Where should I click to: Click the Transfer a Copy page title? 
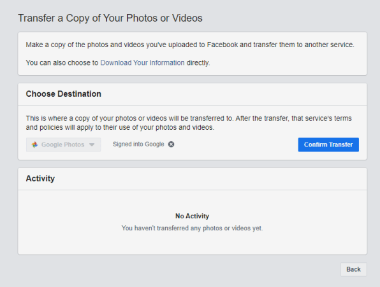coord(110,18)
